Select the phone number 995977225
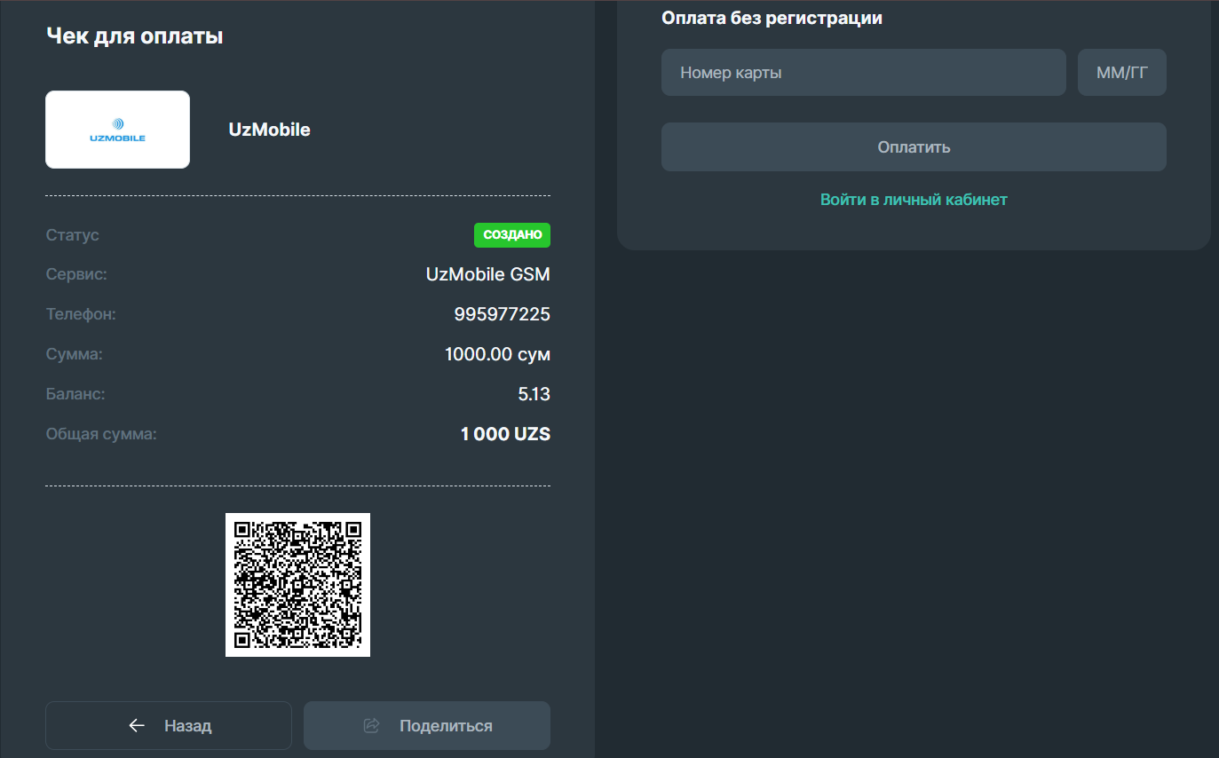The width and height of the screenshot is (1219, 758). point(502,315)
